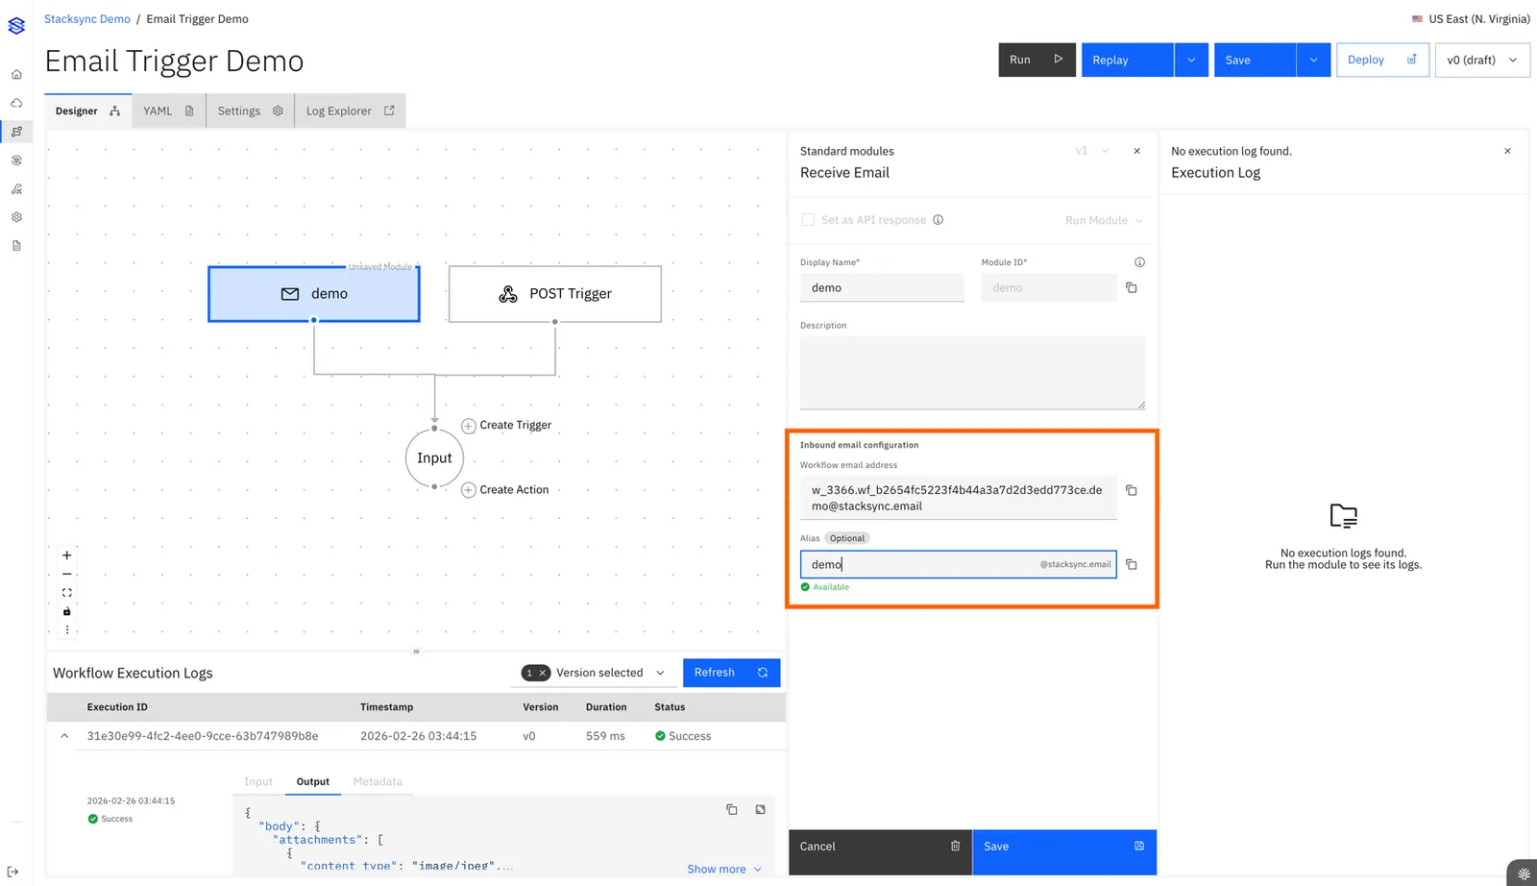The height and width of the screenshot is (886, 1537).
Task: Copy the Module ID value
Action: pyautogui.click(x=1132, y=288)
